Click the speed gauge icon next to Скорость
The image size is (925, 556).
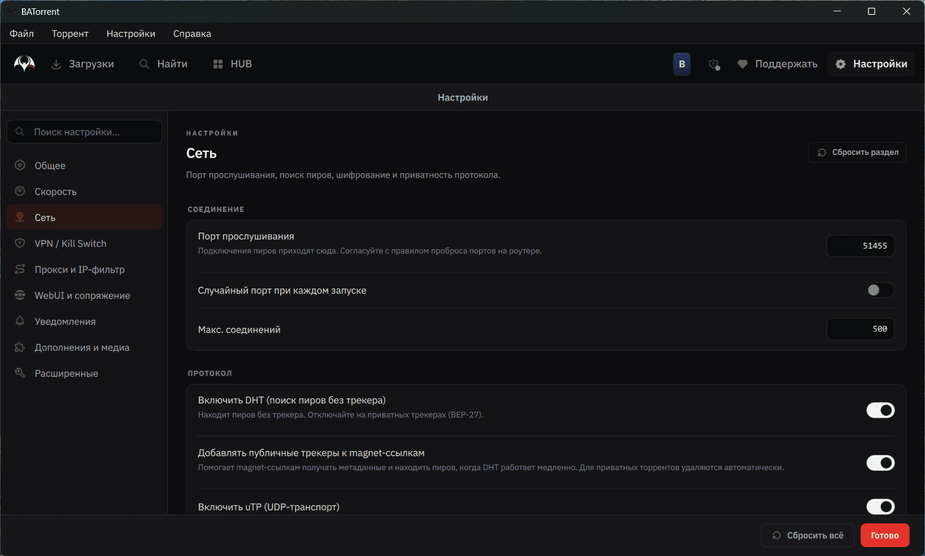pyautogui.click(x=20, y=191)
